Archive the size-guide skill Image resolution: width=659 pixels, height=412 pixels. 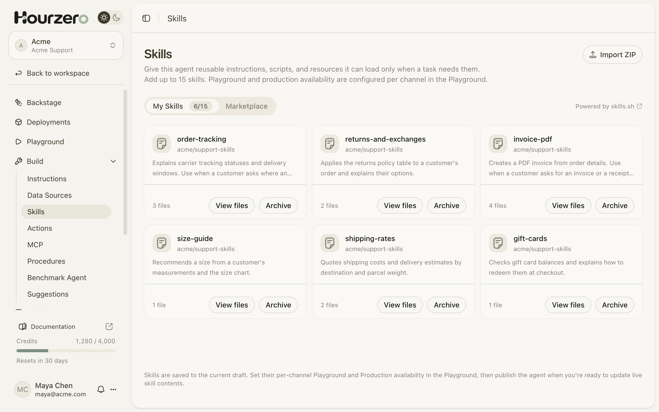[278, 305]
